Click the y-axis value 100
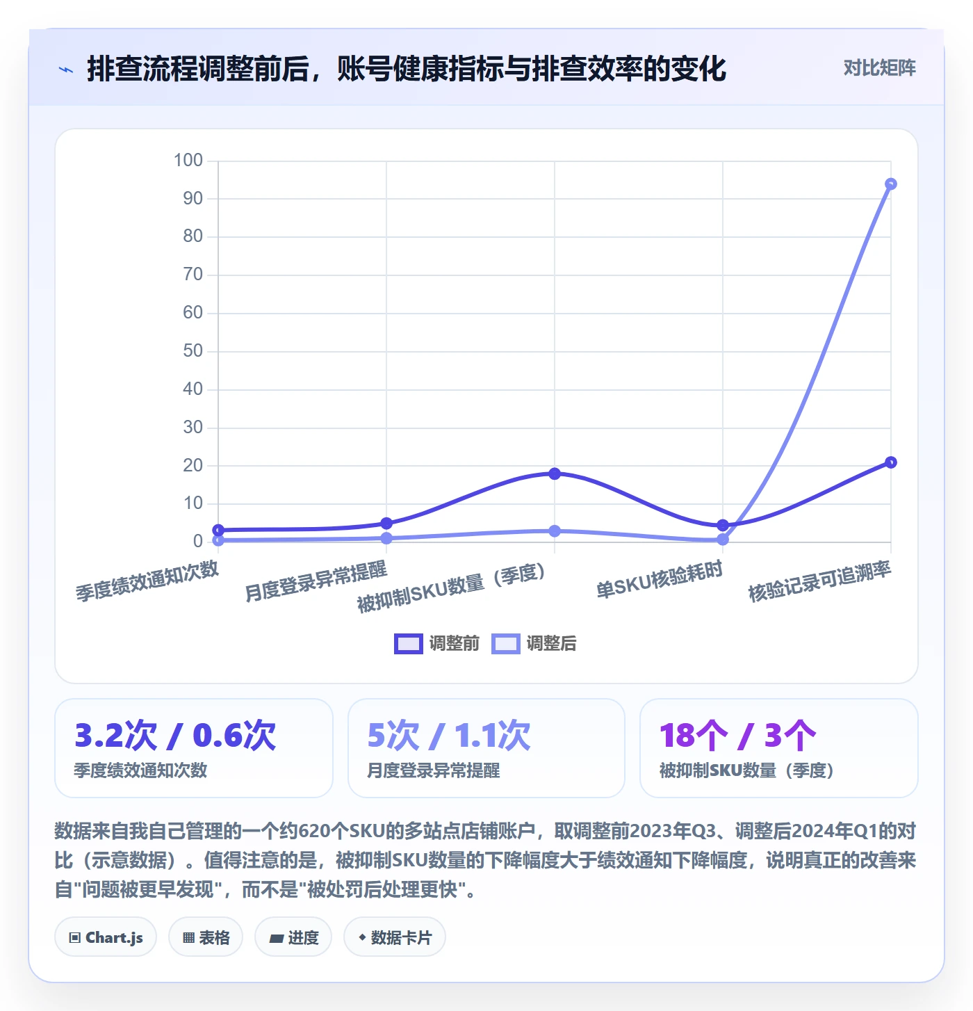The width and height of the screenshot is (973, 1011). coord(188,161)
